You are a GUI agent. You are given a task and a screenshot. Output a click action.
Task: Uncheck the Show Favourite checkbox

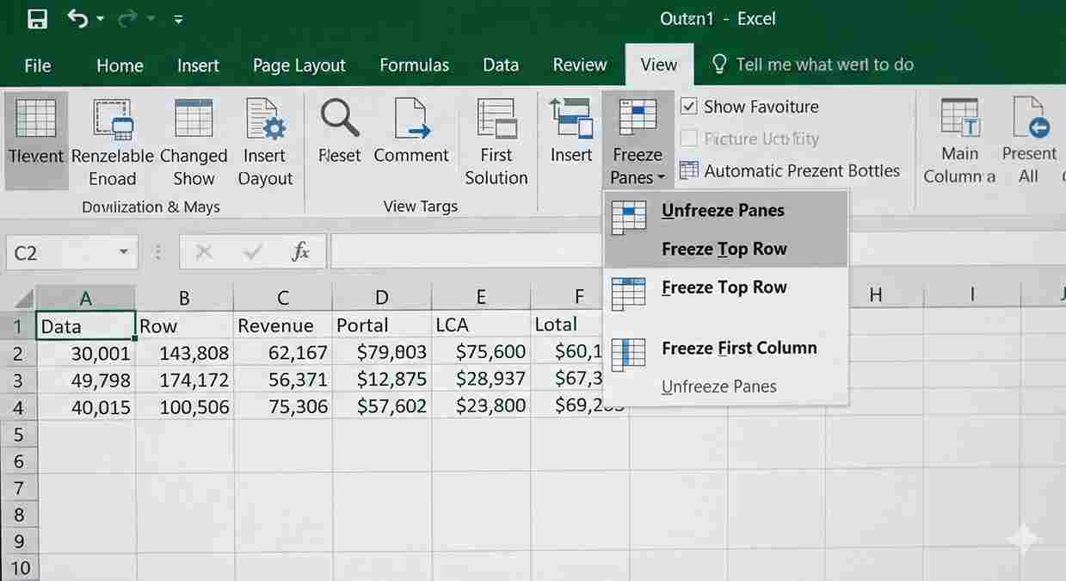pyautogui.click(x=688, y=107)
